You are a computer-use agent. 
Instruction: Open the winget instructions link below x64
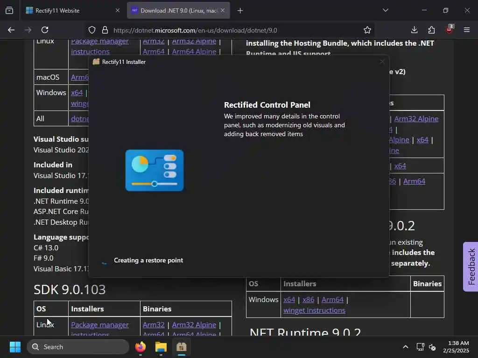pos(314,310)
